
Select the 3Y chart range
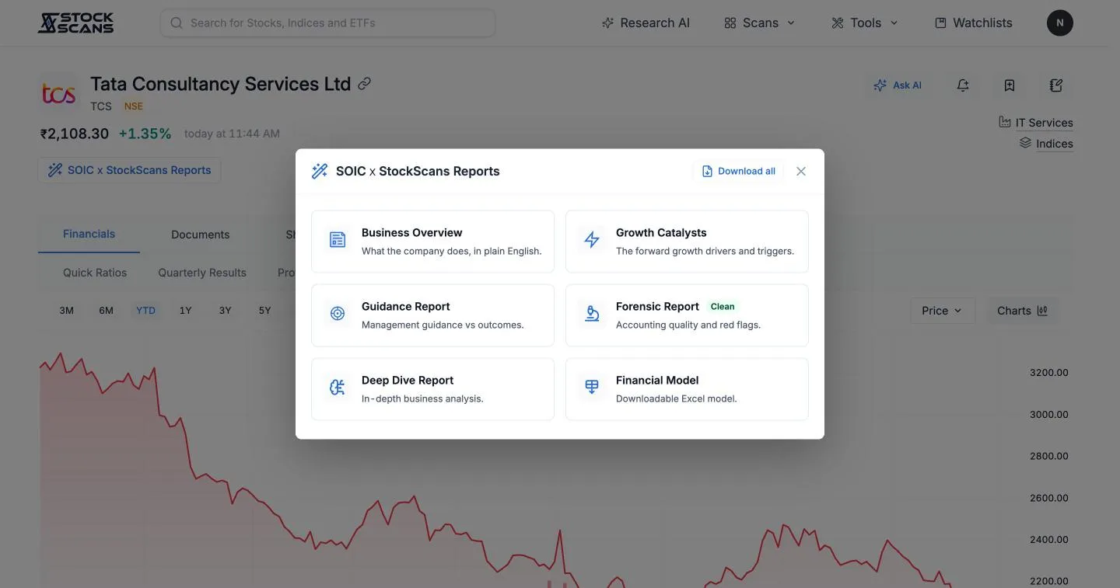[x=225, y=311]
